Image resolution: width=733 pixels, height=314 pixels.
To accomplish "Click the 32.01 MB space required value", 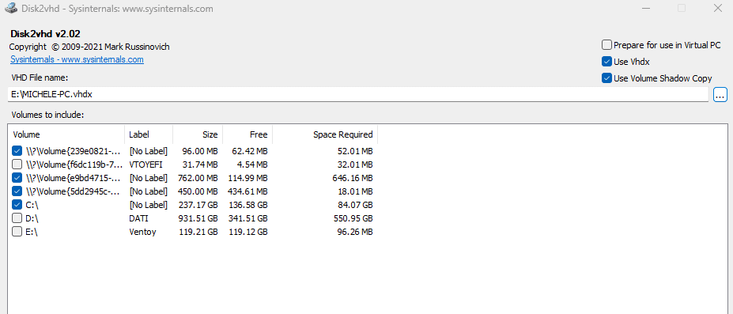I will coord(355,164).
